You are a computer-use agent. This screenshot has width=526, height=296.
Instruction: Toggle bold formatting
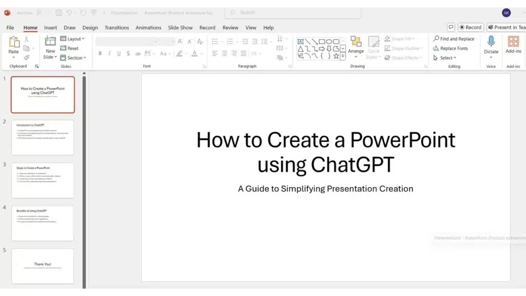[x=100, y=53]
